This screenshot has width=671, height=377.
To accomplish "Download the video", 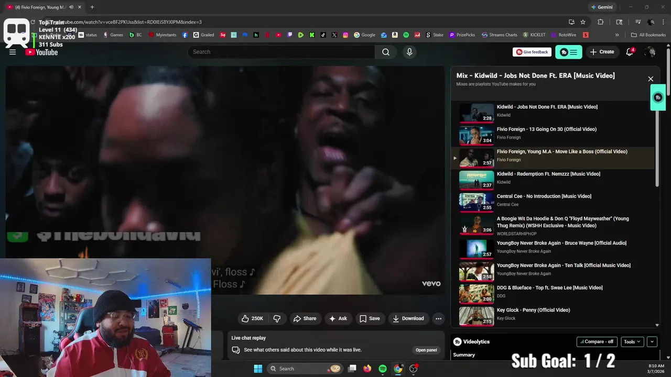I will pos(408,318).
